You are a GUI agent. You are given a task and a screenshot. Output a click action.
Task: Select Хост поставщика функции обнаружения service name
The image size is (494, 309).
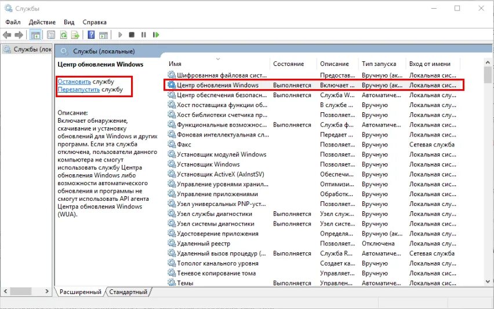pos(222,105)
